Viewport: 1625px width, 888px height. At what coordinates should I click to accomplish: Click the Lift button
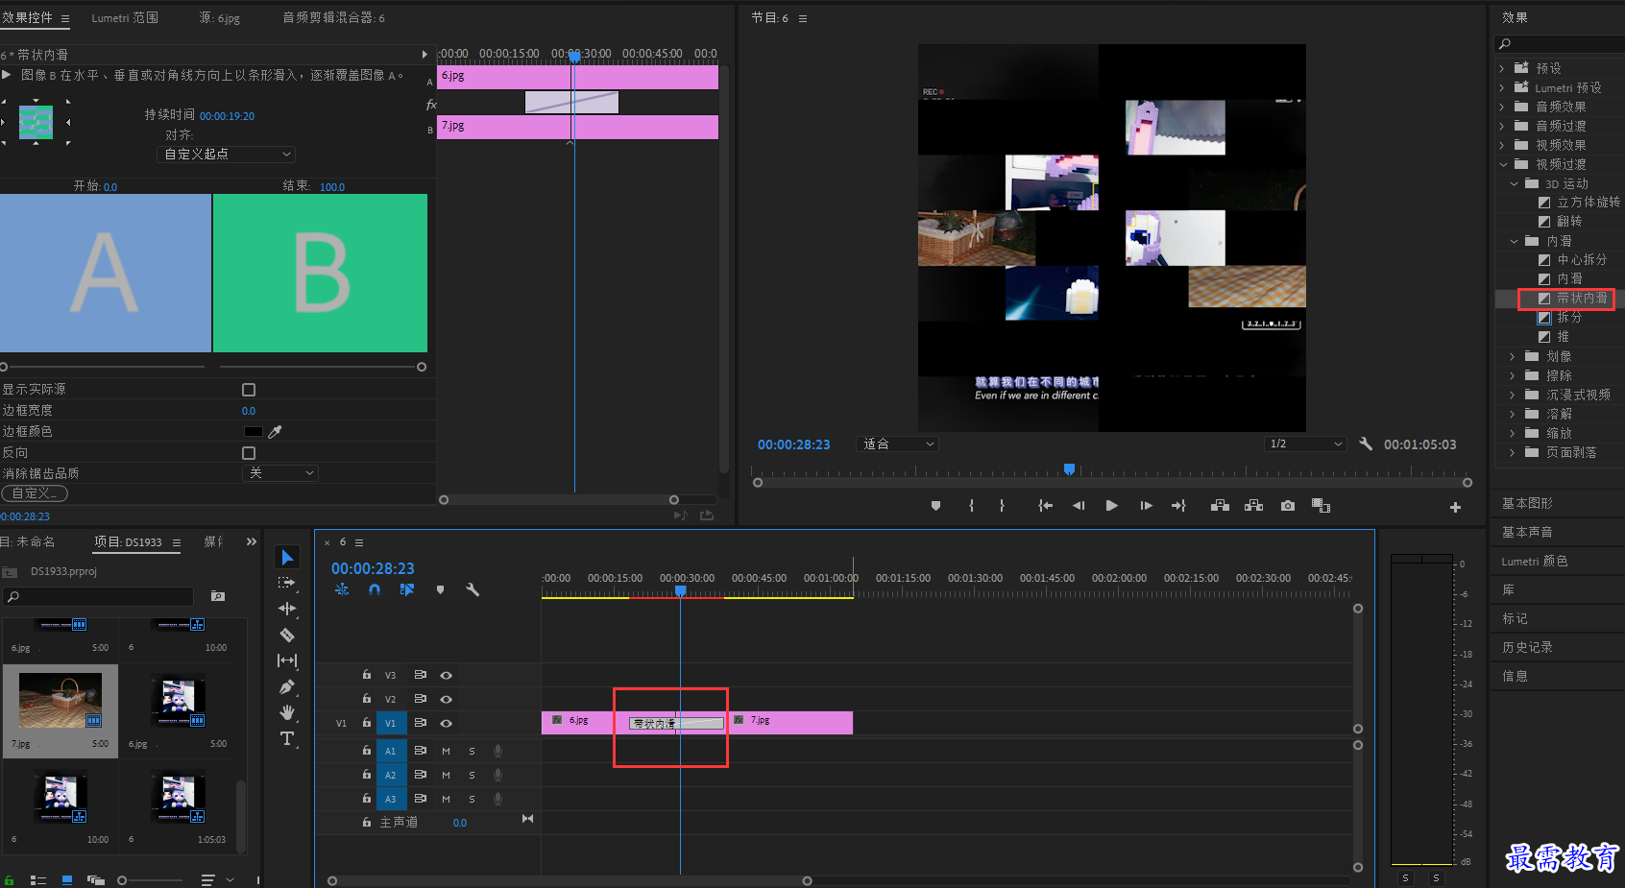pos(1220,506)
